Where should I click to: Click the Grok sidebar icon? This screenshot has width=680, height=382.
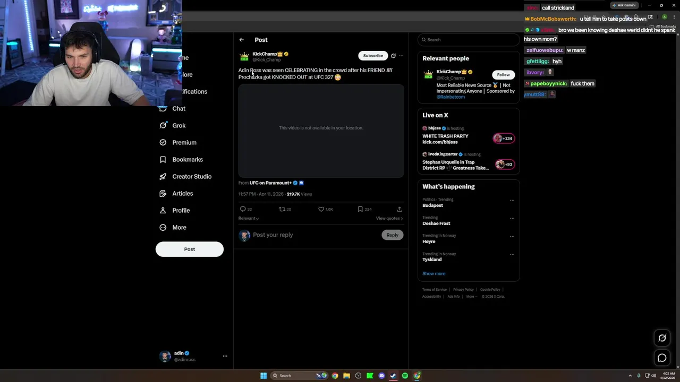point(163,125)
